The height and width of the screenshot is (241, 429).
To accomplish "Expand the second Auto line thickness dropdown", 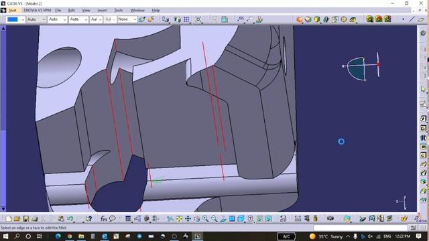I will point(58,19).
